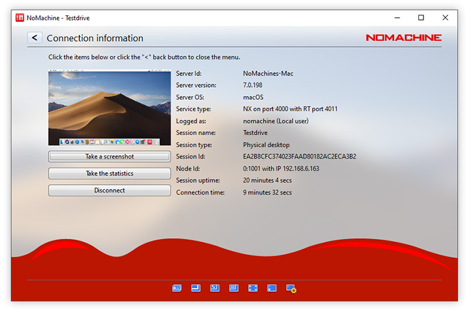Click the Node Id value with IP address
The image size is (467, 311).
281,169
